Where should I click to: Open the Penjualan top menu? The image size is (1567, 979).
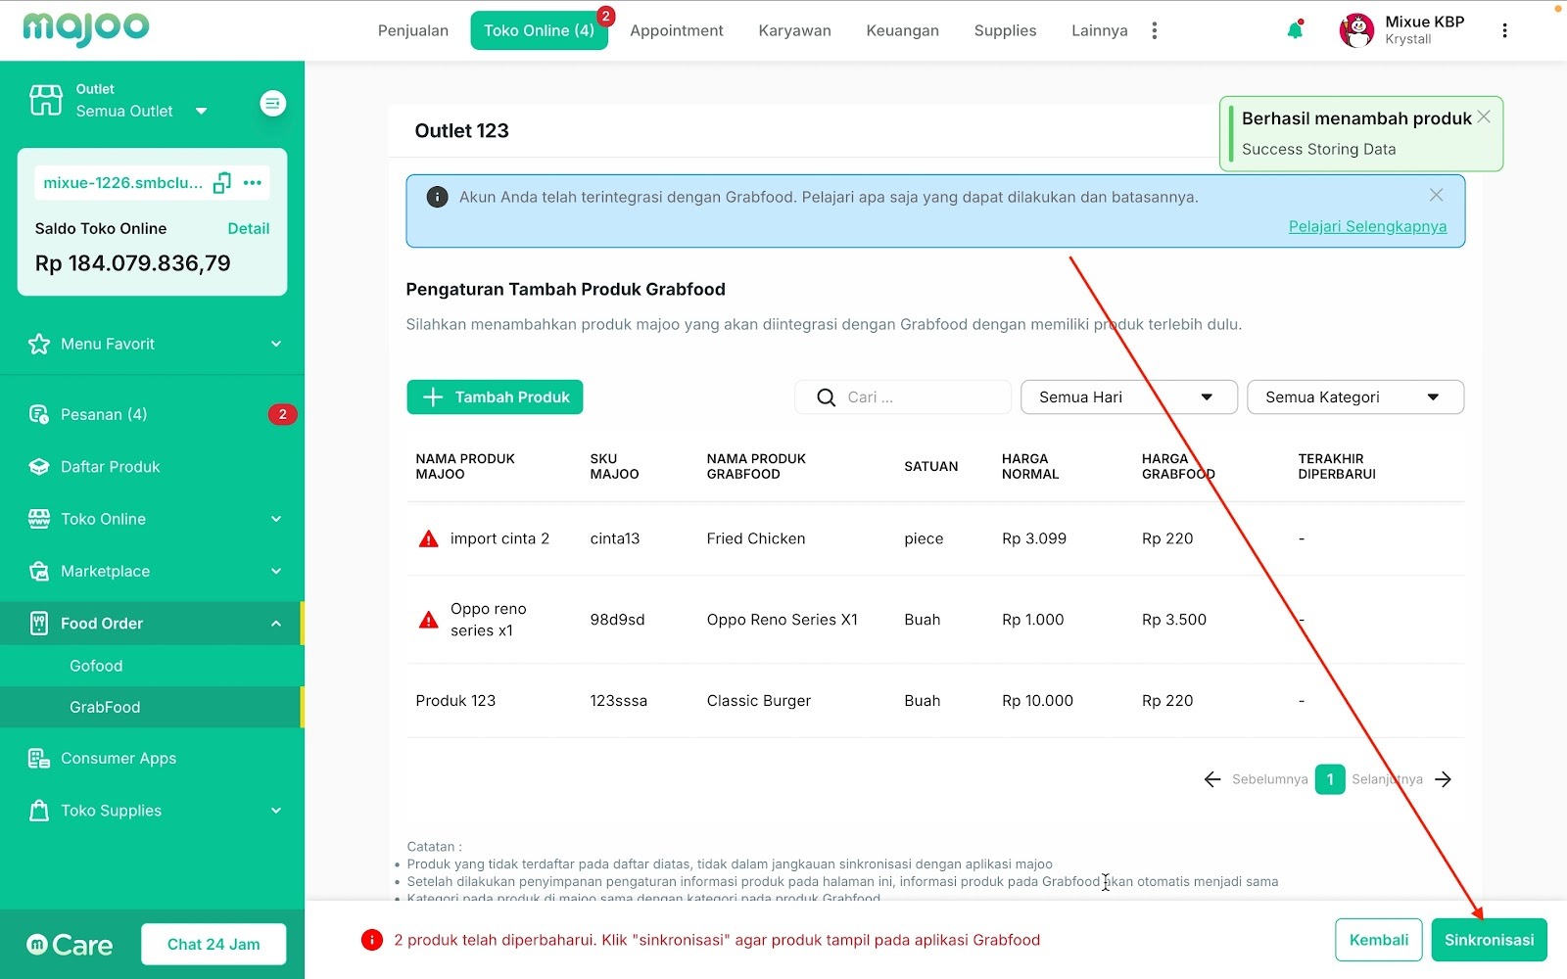click(x=413, y=30)
